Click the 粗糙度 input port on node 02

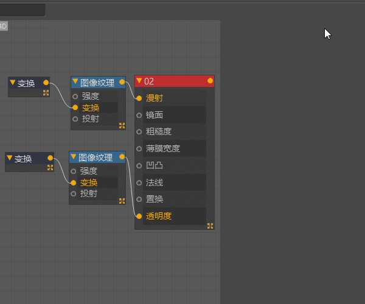click(139, 132)
